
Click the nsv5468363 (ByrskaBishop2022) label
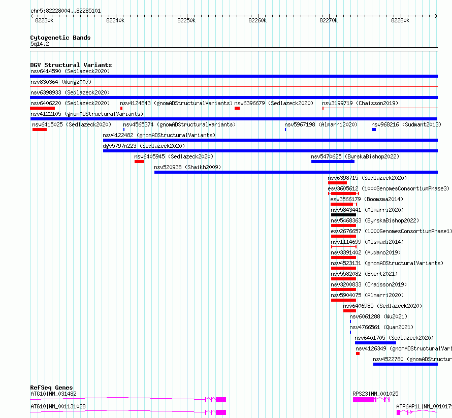pos(375,220)
